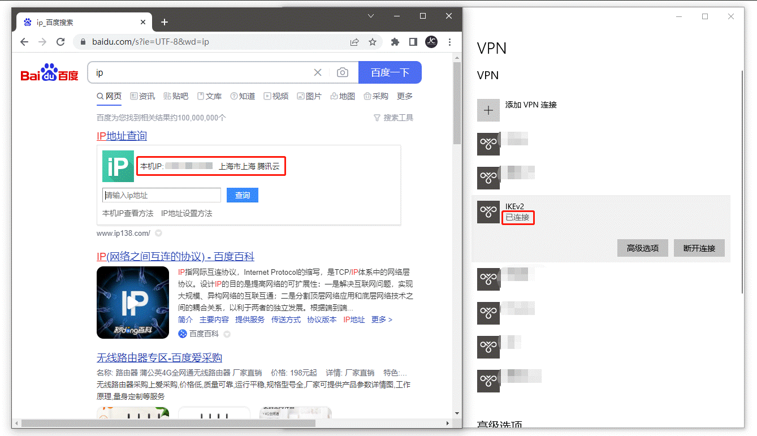Open the IP(网络之间互连的协议) - 百度百科 link

click(x=175, y=256)
